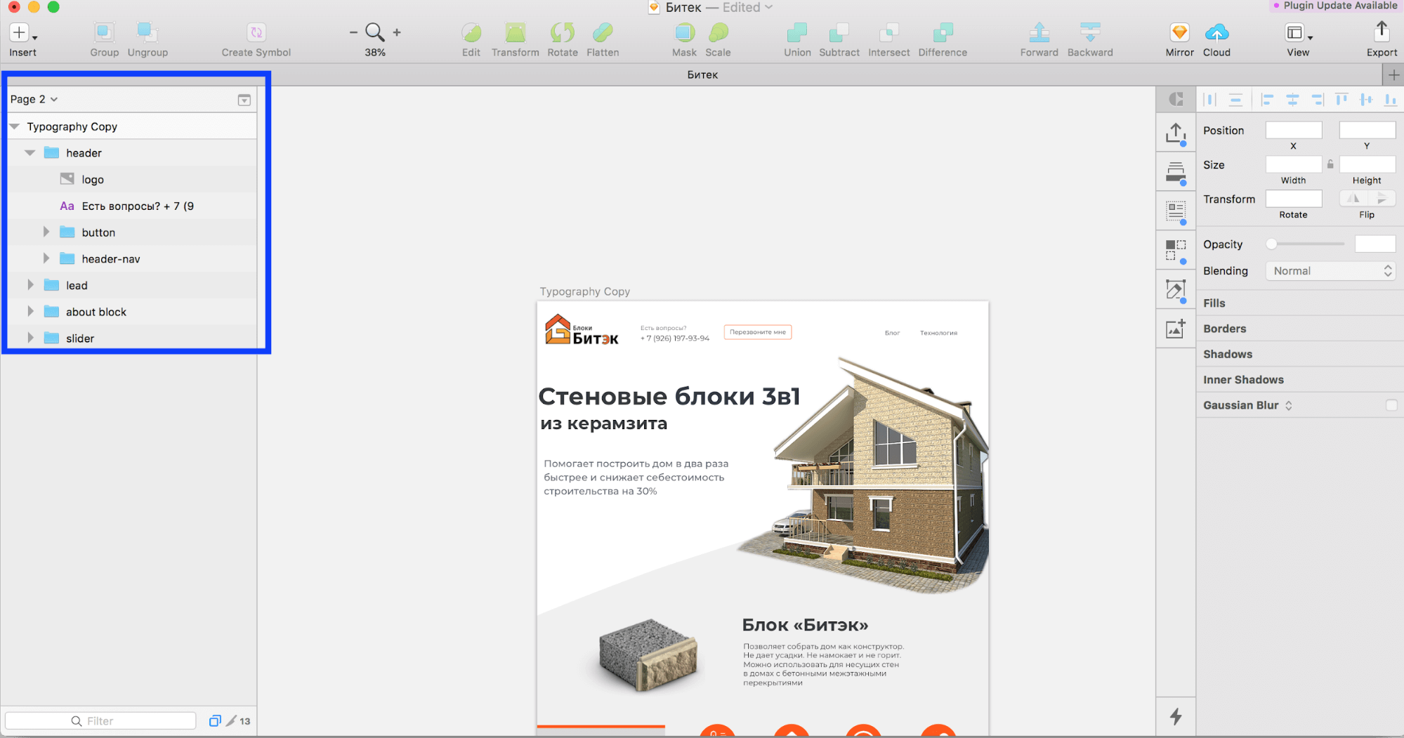Viewport: 1404px width, 738px height.
Task: Add a new tab with plus button
Action: click(1393, 74)
